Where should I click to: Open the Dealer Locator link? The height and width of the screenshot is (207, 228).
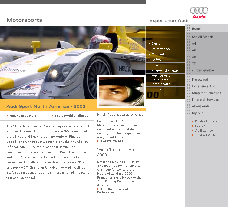coord(206,122)
